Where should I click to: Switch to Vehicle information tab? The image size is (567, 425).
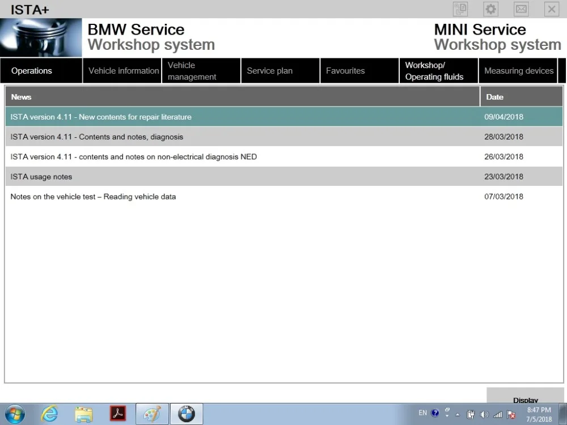(122, 70)
